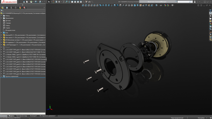Expand the History folder
Image resolution: width=212 pixels, height=119 pixels.
[1, 16]
